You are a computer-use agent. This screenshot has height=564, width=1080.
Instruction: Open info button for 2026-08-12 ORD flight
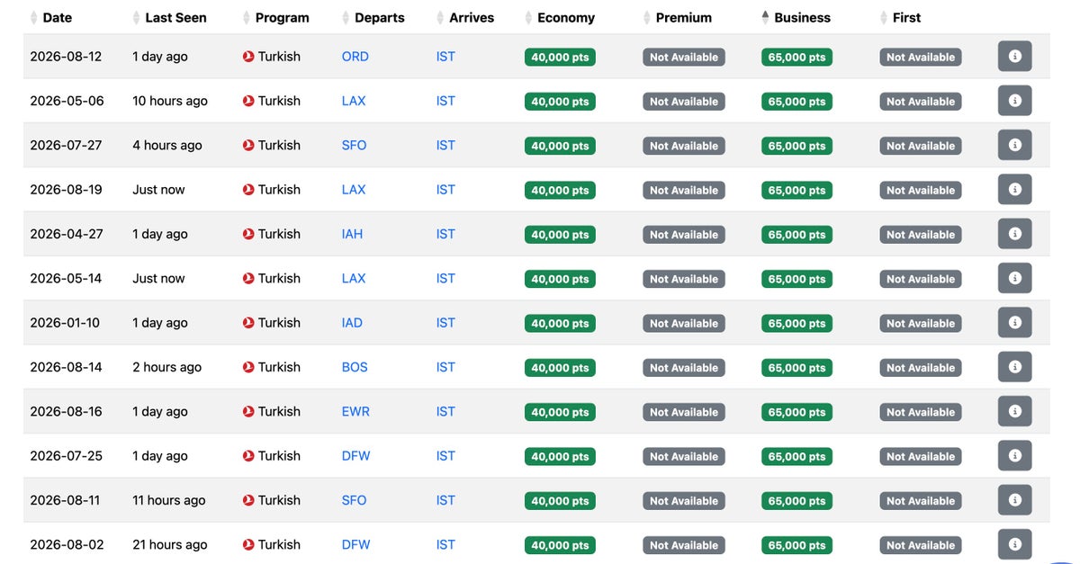(x=1014, y=57)
